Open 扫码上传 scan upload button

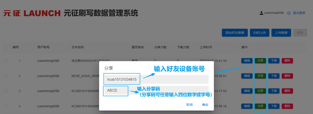pos(260,33)
